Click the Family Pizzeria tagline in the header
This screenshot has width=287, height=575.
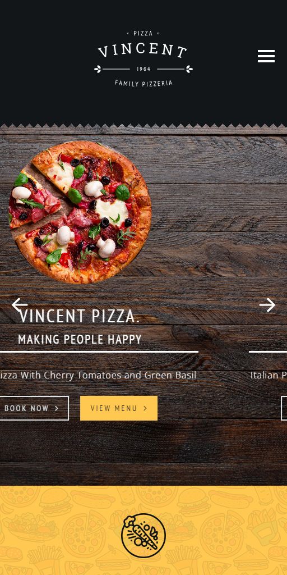143,83
